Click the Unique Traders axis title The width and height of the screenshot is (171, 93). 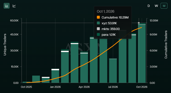[5, 45]
